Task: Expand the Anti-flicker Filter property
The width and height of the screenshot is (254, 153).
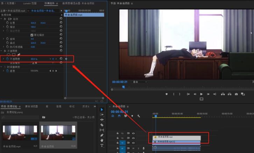Action: click(3, 47)
